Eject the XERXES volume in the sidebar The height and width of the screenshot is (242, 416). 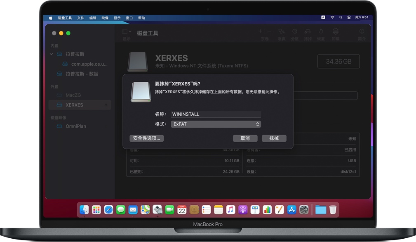106,105
